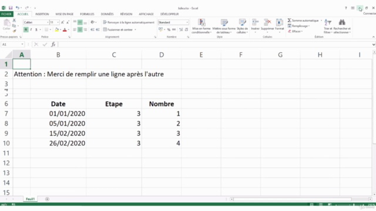Switch to the MISE EN PAGE tab
This screenshot has width=376, height=211.
(64, 14)
